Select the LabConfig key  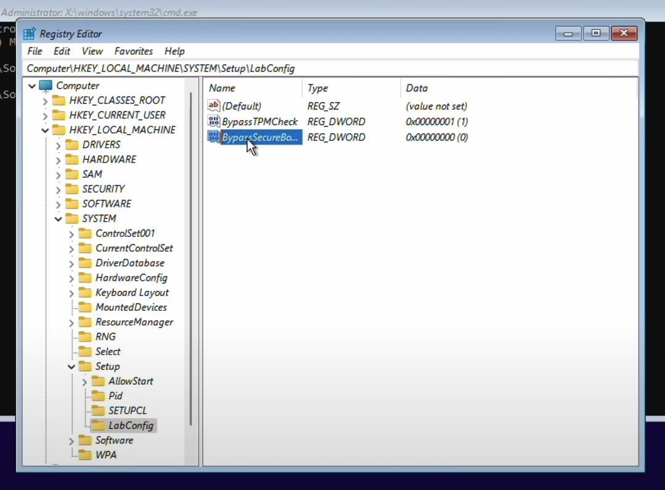coord(131,425)
